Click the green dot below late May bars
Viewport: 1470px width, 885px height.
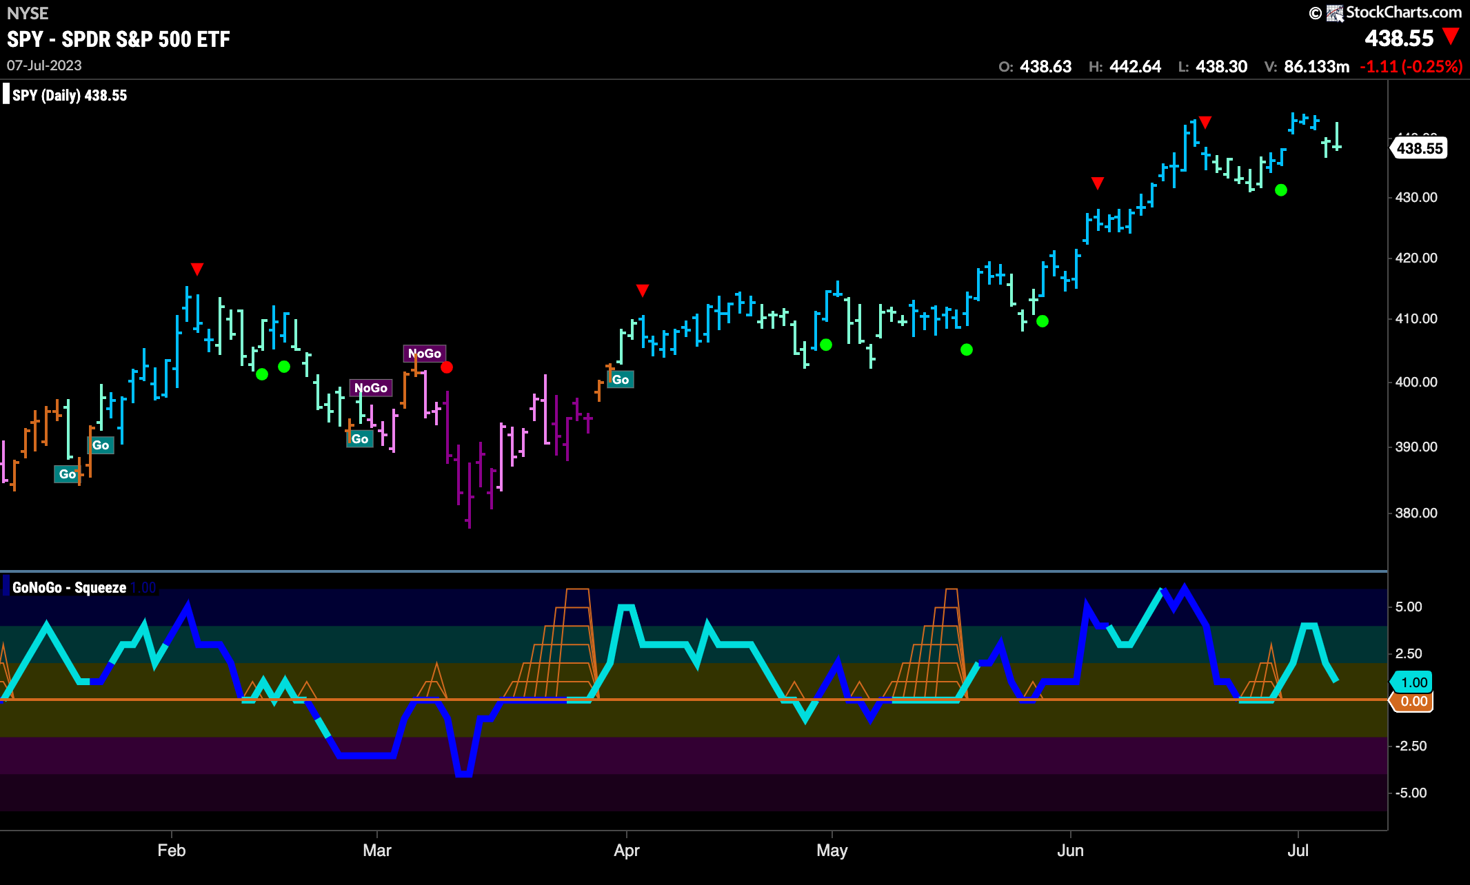tap(1043, 321)
